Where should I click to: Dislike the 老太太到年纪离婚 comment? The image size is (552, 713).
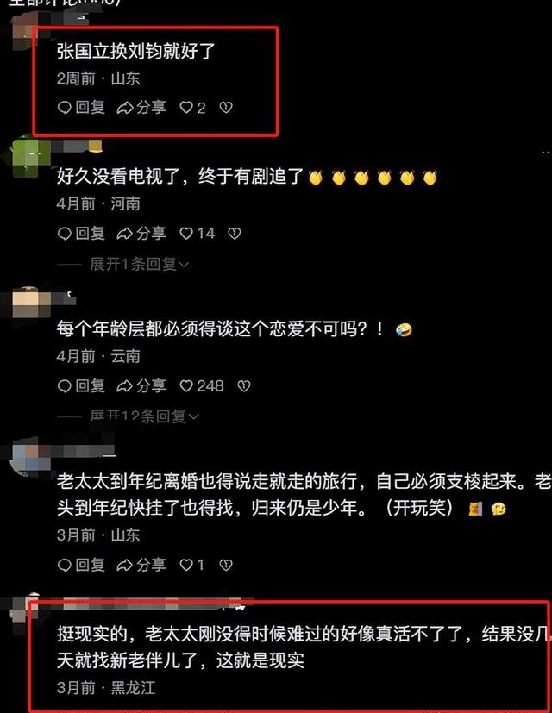click(x=226, y=565)
